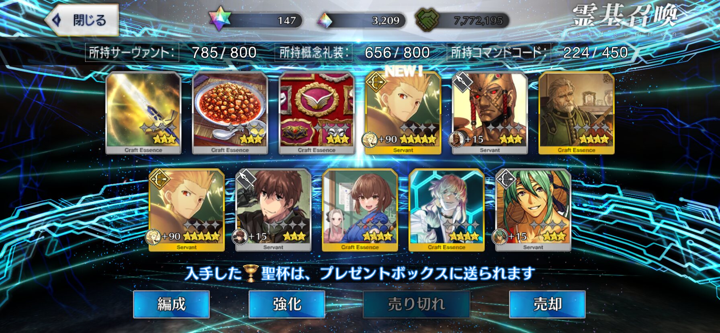720x333 pixels.
Task: Click the 編成 formation button
Action: pyautogui.click(x=172, y=304)
